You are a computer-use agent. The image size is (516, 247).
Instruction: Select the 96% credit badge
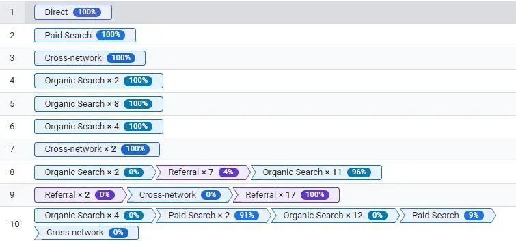(359, 172)
